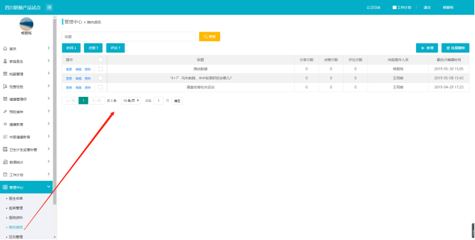Image resolution: width=475 pixels, height=240 pixels.
Task: Click the calendar icon beside header 工作计划
Action: tap(394, 8)
